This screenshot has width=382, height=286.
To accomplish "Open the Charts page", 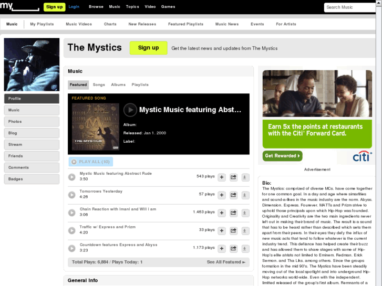I will click(110, 24).
